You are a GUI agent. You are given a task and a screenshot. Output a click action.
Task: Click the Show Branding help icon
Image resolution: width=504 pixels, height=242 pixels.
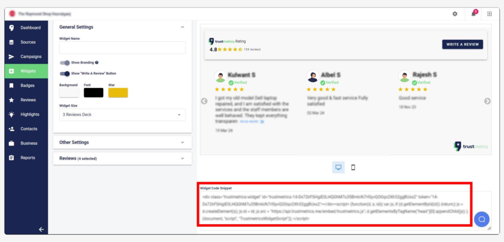tap(97, 62)
